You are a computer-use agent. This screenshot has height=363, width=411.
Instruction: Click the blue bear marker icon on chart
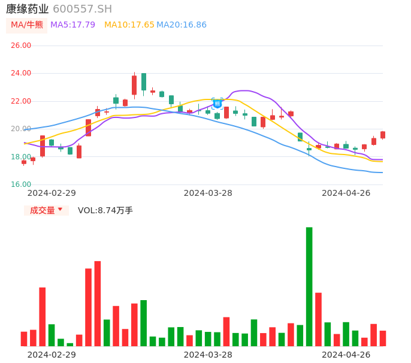(x=217, y=104)
